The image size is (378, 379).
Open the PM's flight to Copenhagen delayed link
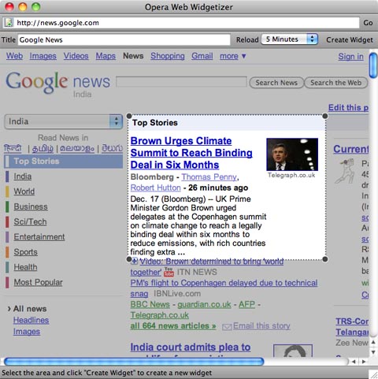tap(224, 288)
